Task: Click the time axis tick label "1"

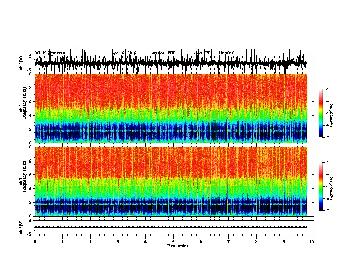Action: tap(62, 242)
